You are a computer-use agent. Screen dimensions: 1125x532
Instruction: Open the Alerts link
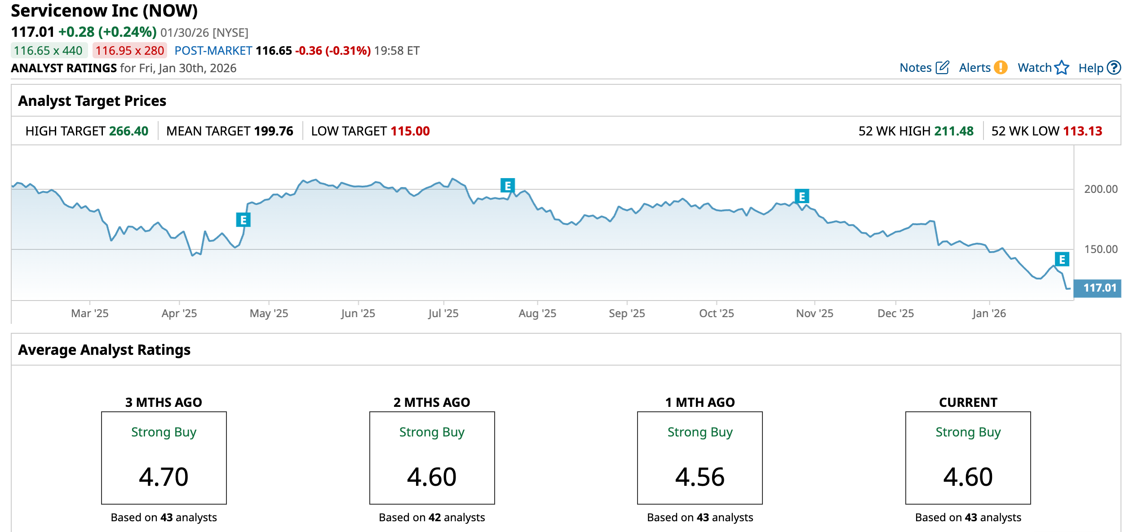[x=974, y=68]
